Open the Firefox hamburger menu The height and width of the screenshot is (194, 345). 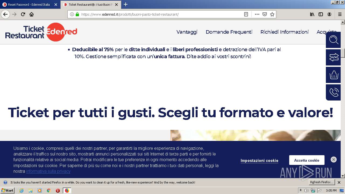[340, 14]
